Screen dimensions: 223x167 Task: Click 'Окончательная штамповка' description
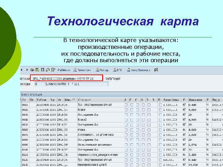pos(94,145)
